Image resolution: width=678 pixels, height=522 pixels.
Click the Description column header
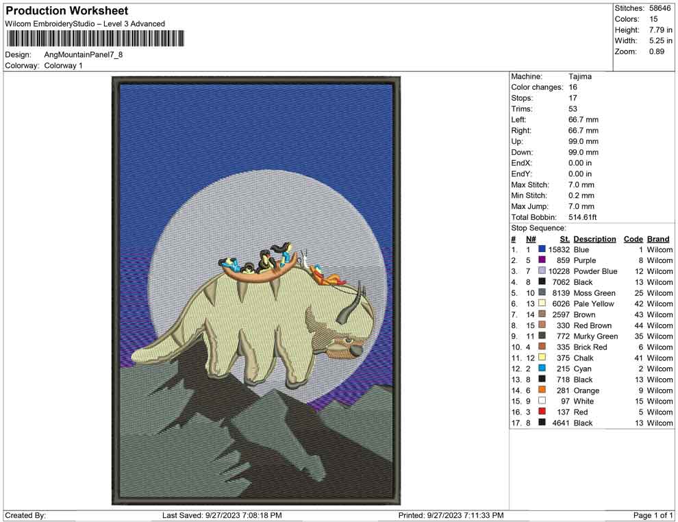(594, 239)
